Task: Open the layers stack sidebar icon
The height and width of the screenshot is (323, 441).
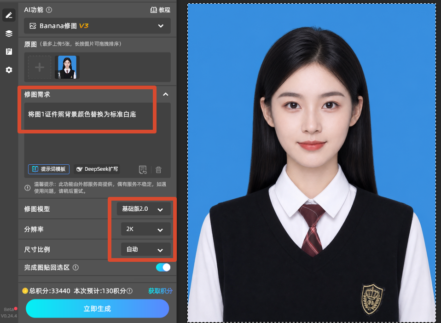Action: pos(9,34)
